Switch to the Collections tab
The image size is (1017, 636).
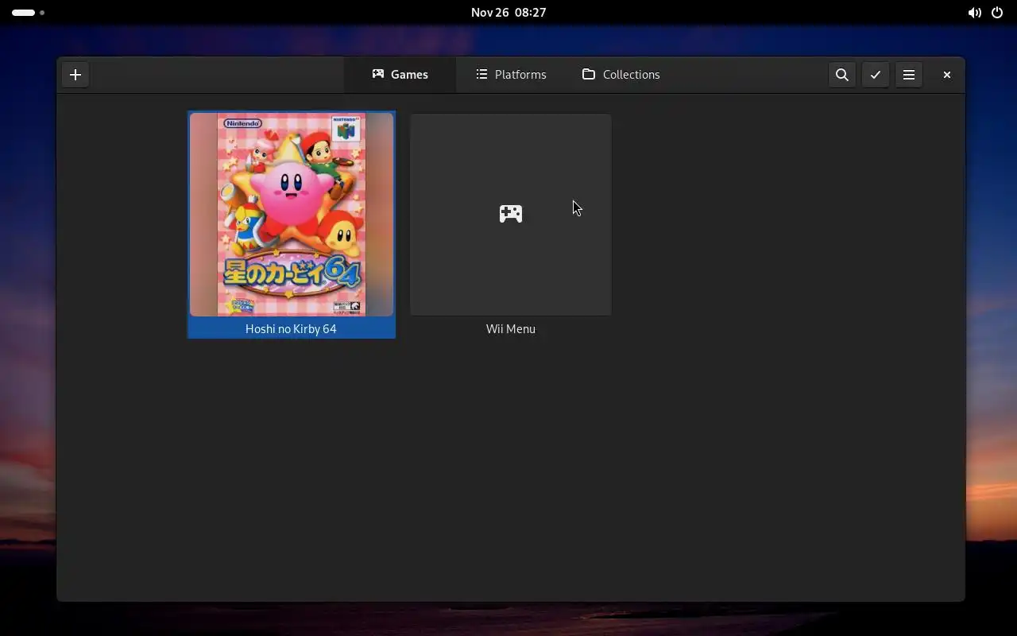(621, 75)
